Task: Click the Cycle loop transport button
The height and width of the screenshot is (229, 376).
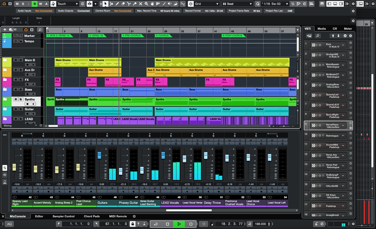Action: pos(156,224)
